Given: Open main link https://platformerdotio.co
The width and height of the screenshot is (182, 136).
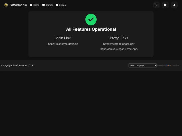Looking at the screenshot, I should [63, 44].
